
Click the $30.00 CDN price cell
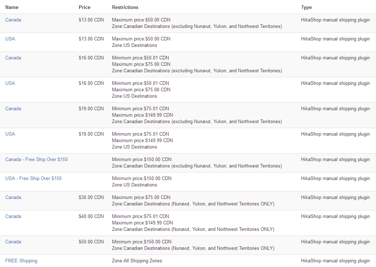point(91,198)
